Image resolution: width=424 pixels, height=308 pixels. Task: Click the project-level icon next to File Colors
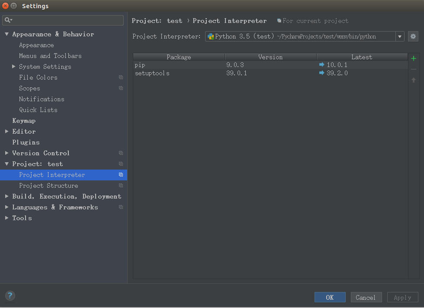click(x=121, y=77)
